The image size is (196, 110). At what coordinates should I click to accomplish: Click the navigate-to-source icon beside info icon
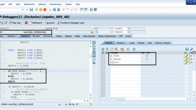click(92, 32)
